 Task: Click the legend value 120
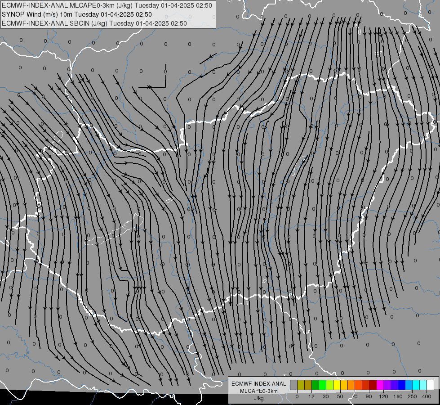pyautogui.click(x=383, y=396)
